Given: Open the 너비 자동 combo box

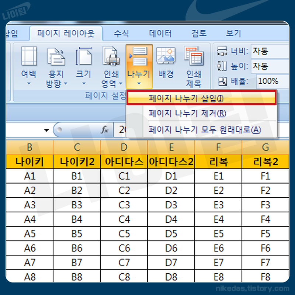Looking at the screenshot, I should (270, 51).
